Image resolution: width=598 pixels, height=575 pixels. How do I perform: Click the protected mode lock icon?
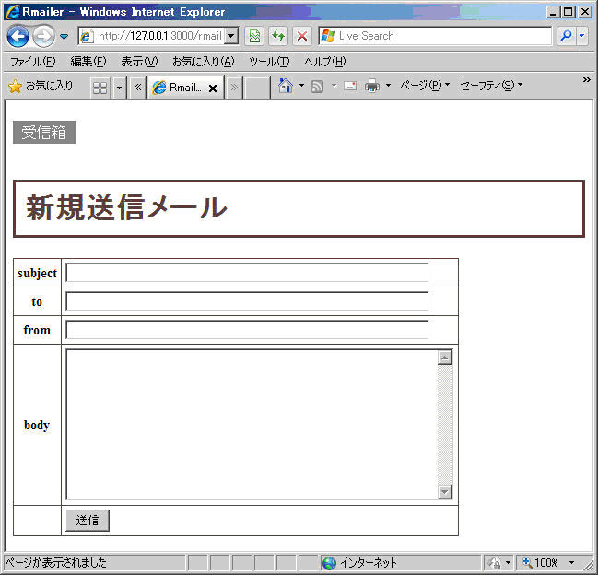coord(495,563)
